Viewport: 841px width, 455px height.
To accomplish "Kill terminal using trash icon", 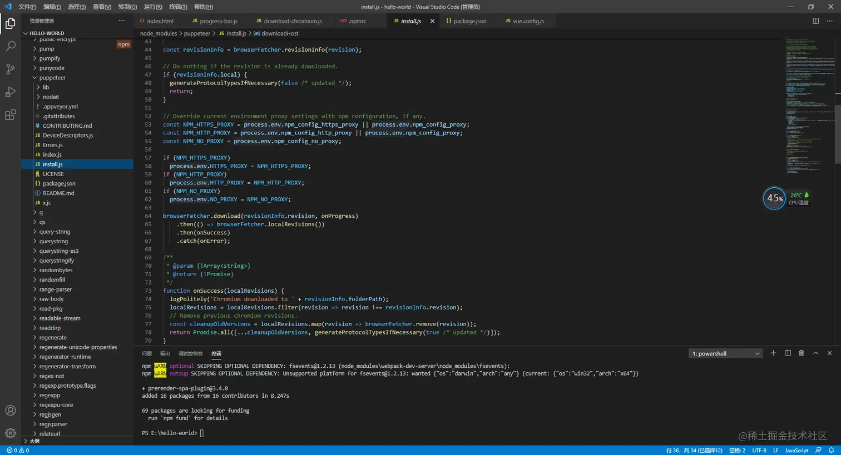I will click(802, 353).
